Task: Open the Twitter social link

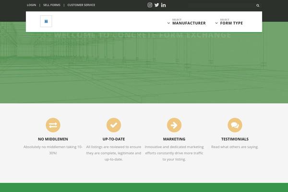Action: pyautogui.click(x=156, y=5)
